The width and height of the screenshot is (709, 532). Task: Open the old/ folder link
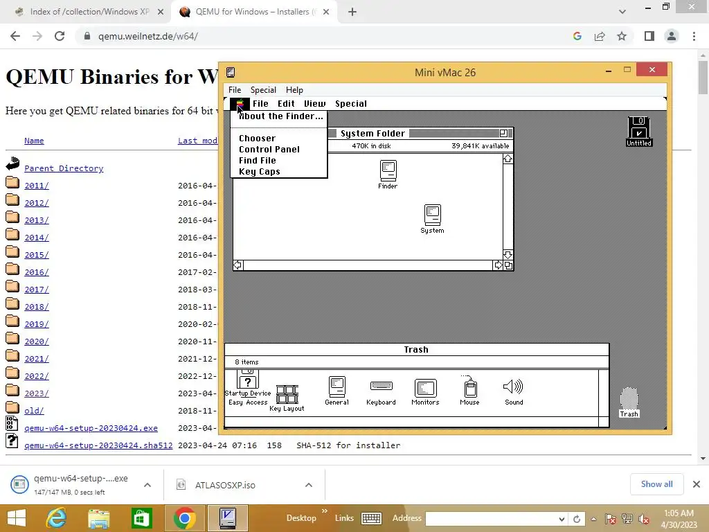[34, 411]
